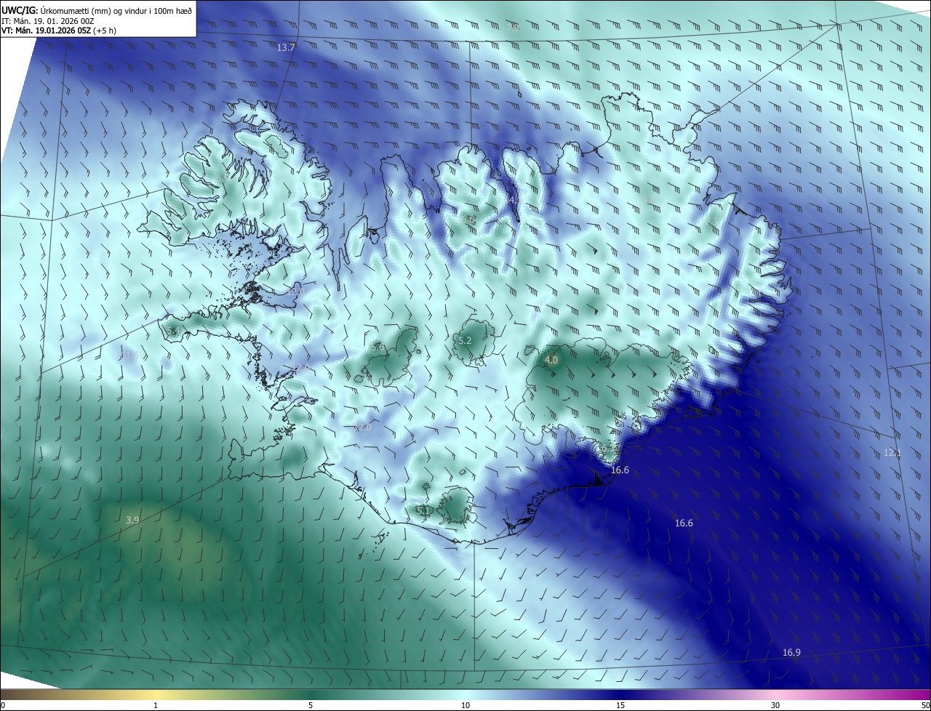Click the 12.1 value label on the map
Image resolution: width=931 pixels, height=711 pixels.
[x=892, y=453]
